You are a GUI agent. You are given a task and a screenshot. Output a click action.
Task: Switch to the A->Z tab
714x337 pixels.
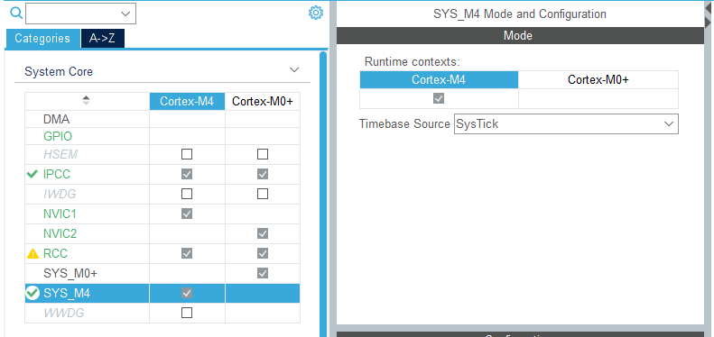[103, 38]
